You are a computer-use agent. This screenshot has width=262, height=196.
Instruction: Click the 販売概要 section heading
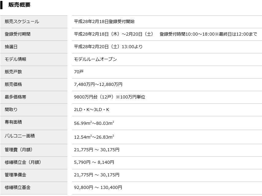pyautogui.click(x=19, y=5)
